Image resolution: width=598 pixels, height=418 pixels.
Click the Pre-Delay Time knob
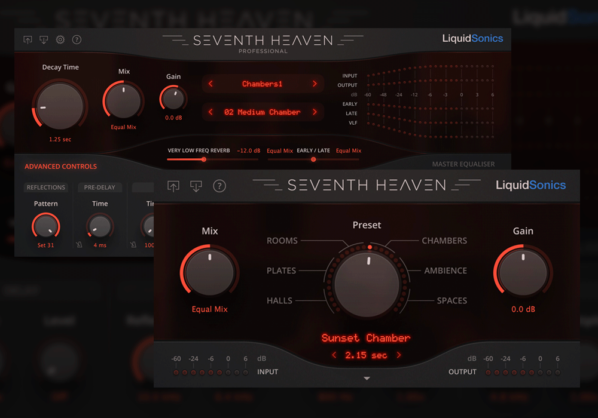(100, 226)
